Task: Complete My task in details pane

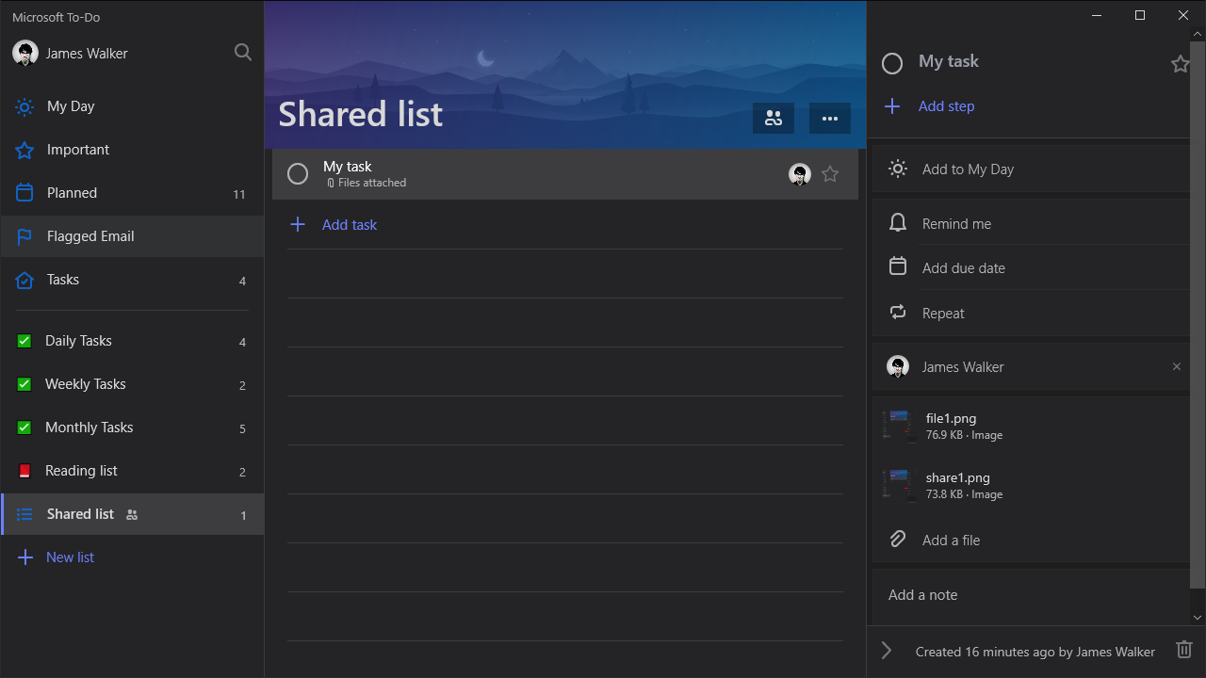Action: point(892,63)
